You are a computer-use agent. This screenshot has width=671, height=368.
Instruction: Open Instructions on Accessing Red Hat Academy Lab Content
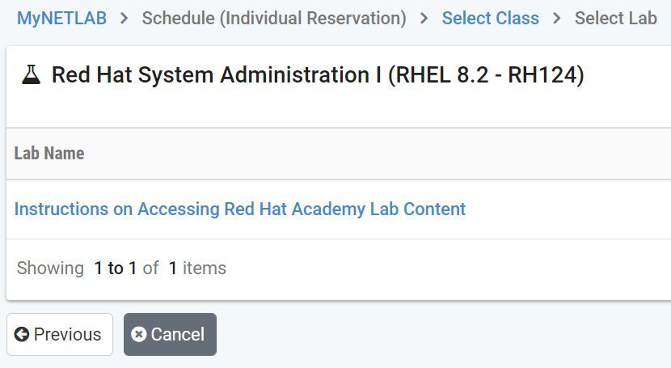point(240,209)
